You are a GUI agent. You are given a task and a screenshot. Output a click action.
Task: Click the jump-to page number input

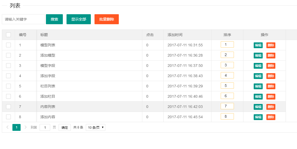click(x=45, y=127)
